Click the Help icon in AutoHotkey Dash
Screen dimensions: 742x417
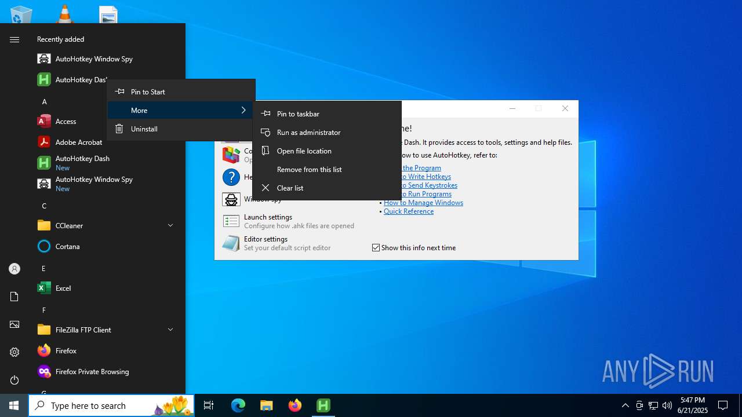[x=231, y=177]
